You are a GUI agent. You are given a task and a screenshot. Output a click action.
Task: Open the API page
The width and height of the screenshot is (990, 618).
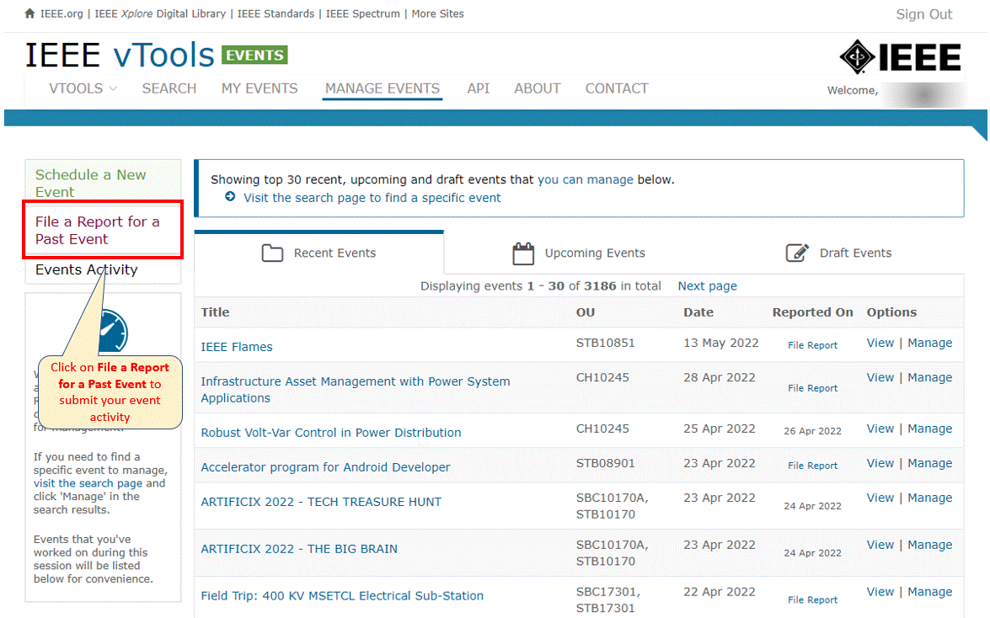click(x=478, y=89)
